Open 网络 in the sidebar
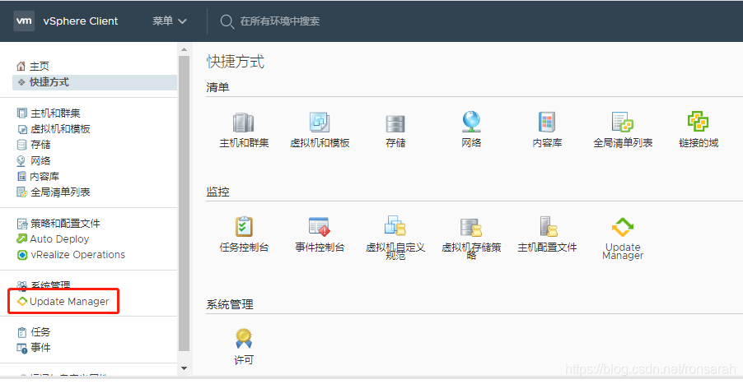This screenshot has height=384, width=743. pyautogui.click(x=34, y=161)
